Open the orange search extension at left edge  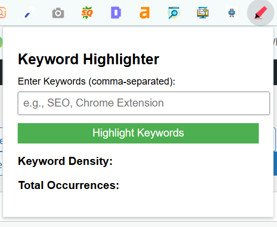(x=3, y=13)
